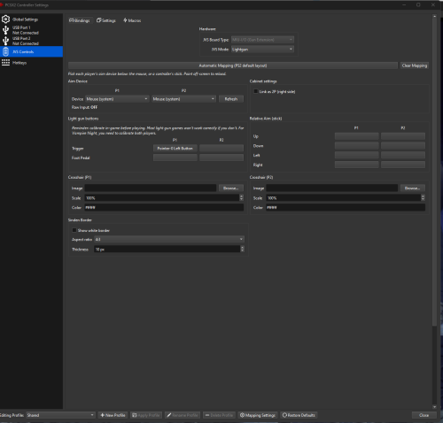Click P2 Trigger binding button
The image size is (443, 423).
click(221, 148)
